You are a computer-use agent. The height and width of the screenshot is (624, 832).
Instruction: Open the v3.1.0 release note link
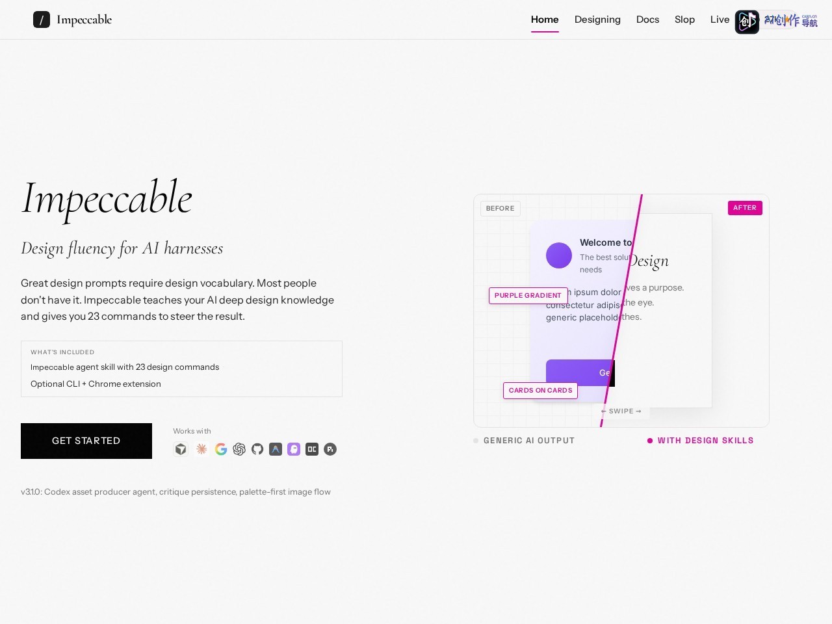tap(175, 492)
